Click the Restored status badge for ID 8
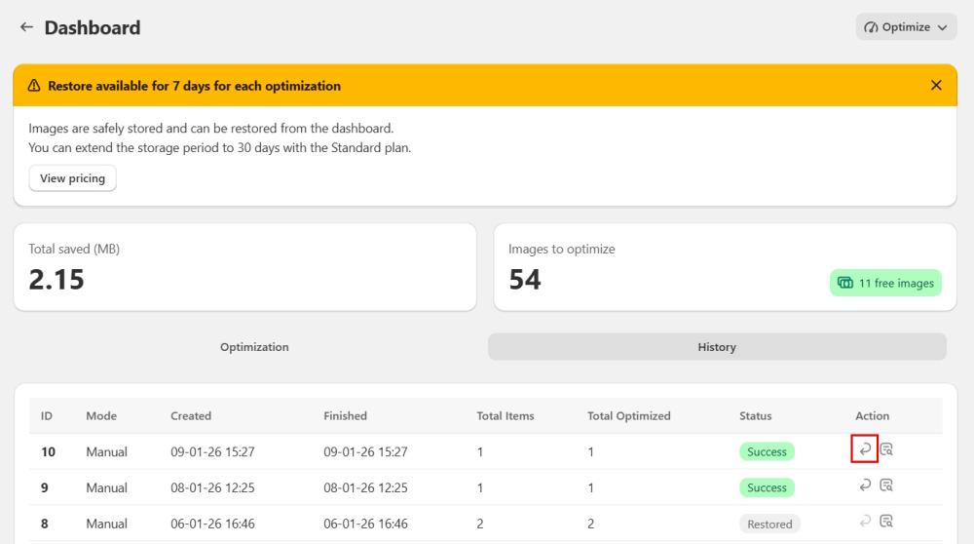 tap(769, 524)
